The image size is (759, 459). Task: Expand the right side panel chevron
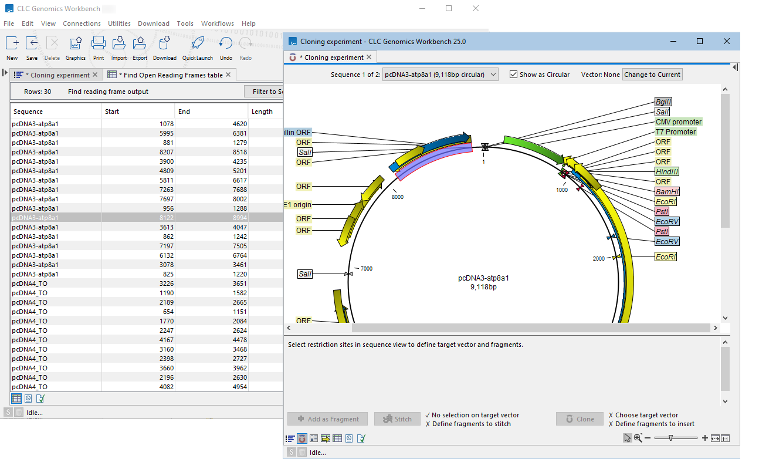[735, 67]
